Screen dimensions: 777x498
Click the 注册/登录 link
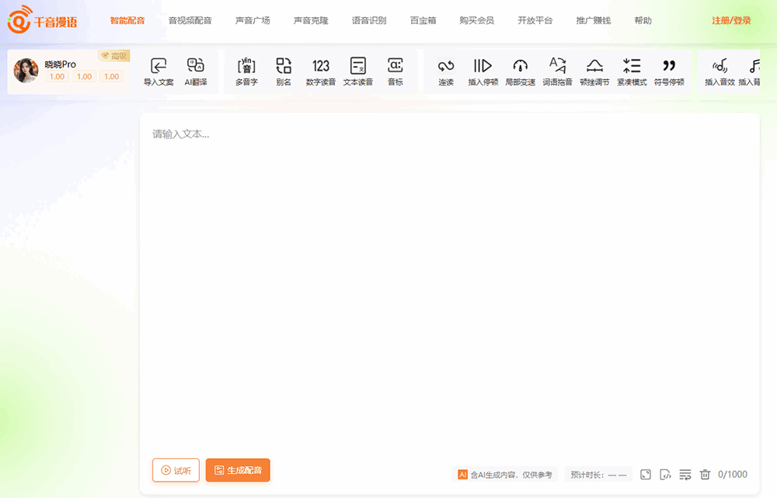tap(731, 20)
